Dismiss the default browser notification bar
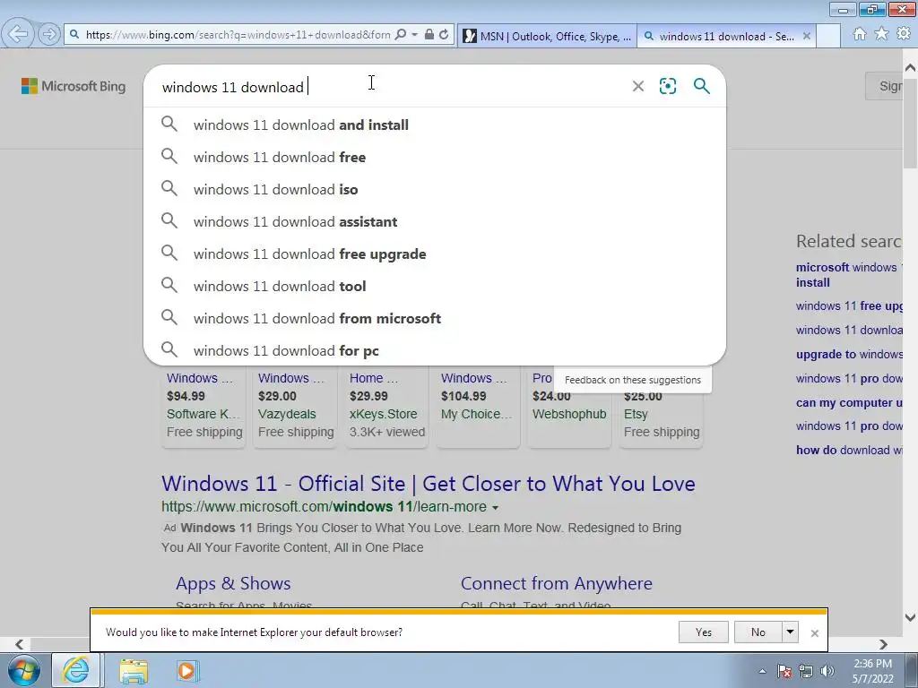The height and width of the screenshot is (688, 918). tap(814, 632)
